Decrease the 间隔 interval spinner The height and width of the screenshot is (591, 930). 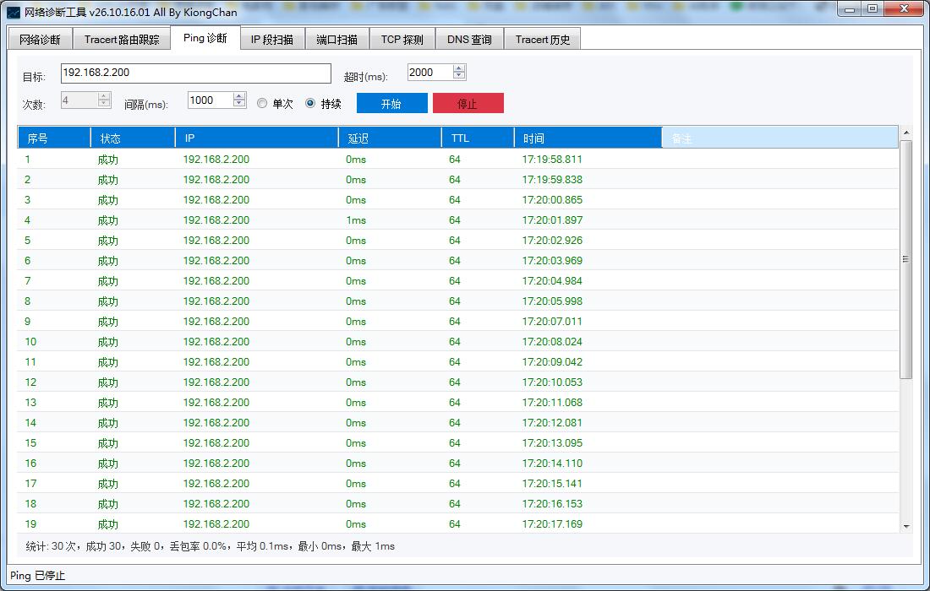coord(239,104)
